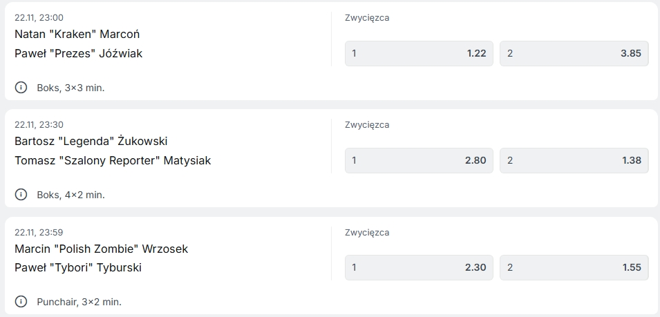
Task: Open Paweł "Tybori" Tyburski fighter name
Action: click(x=77, y=267)
